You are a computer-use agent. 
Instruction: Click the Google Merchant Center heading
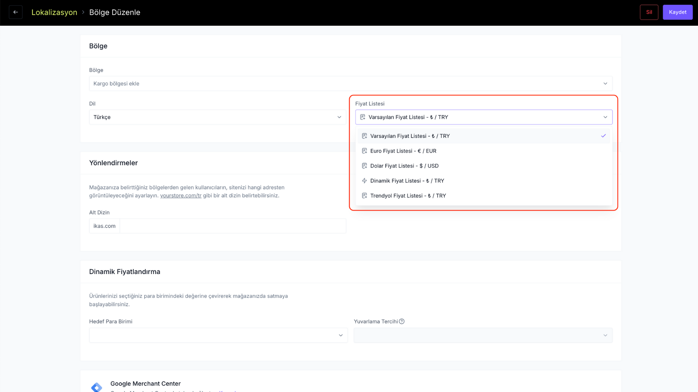(145, 383)
